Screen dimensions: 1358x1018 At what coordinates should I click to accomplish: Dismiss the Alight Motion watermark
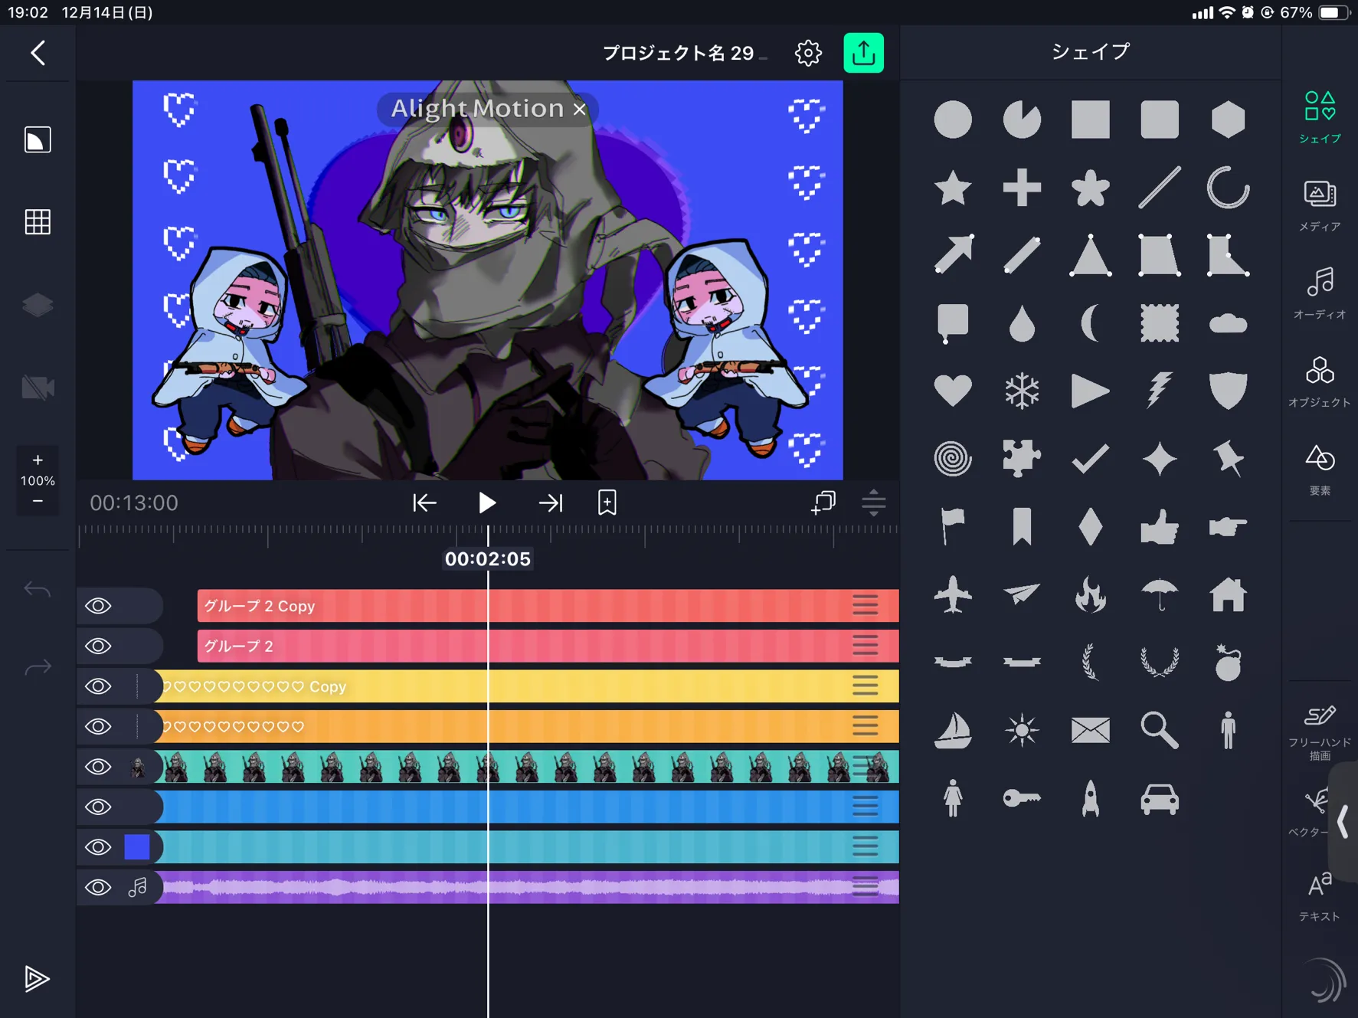point(580,110)
